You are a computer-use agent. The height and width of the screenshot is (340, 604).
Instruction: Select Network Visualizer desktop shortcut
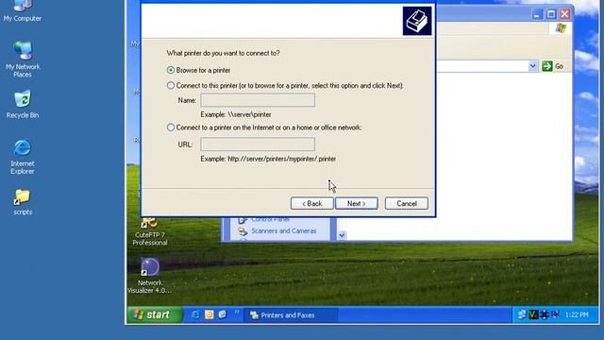pyautogui.click(x=150, y=276)
